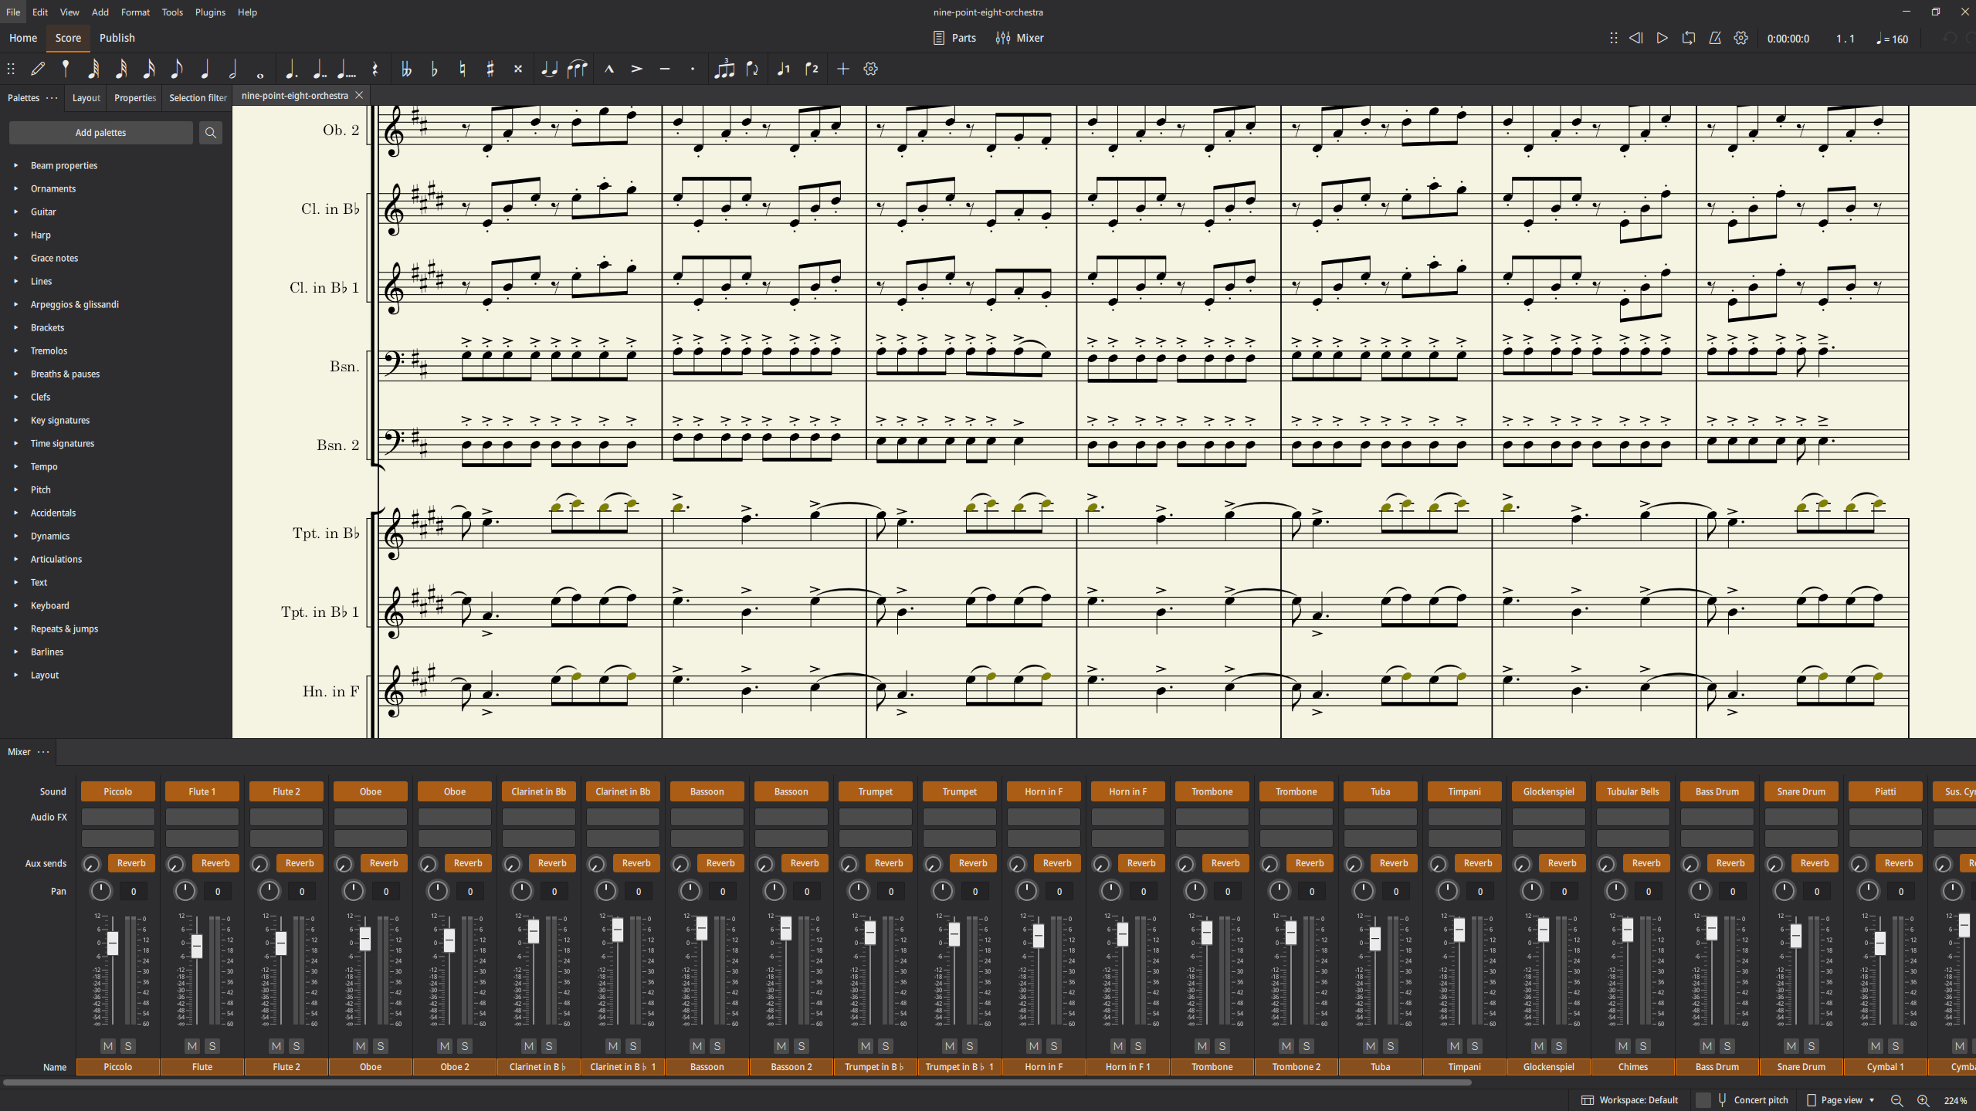The height and width of the screenshot is (1111, 1976).
Task: Click the tuplet icon in note toolbar
Action: [724, 69]
